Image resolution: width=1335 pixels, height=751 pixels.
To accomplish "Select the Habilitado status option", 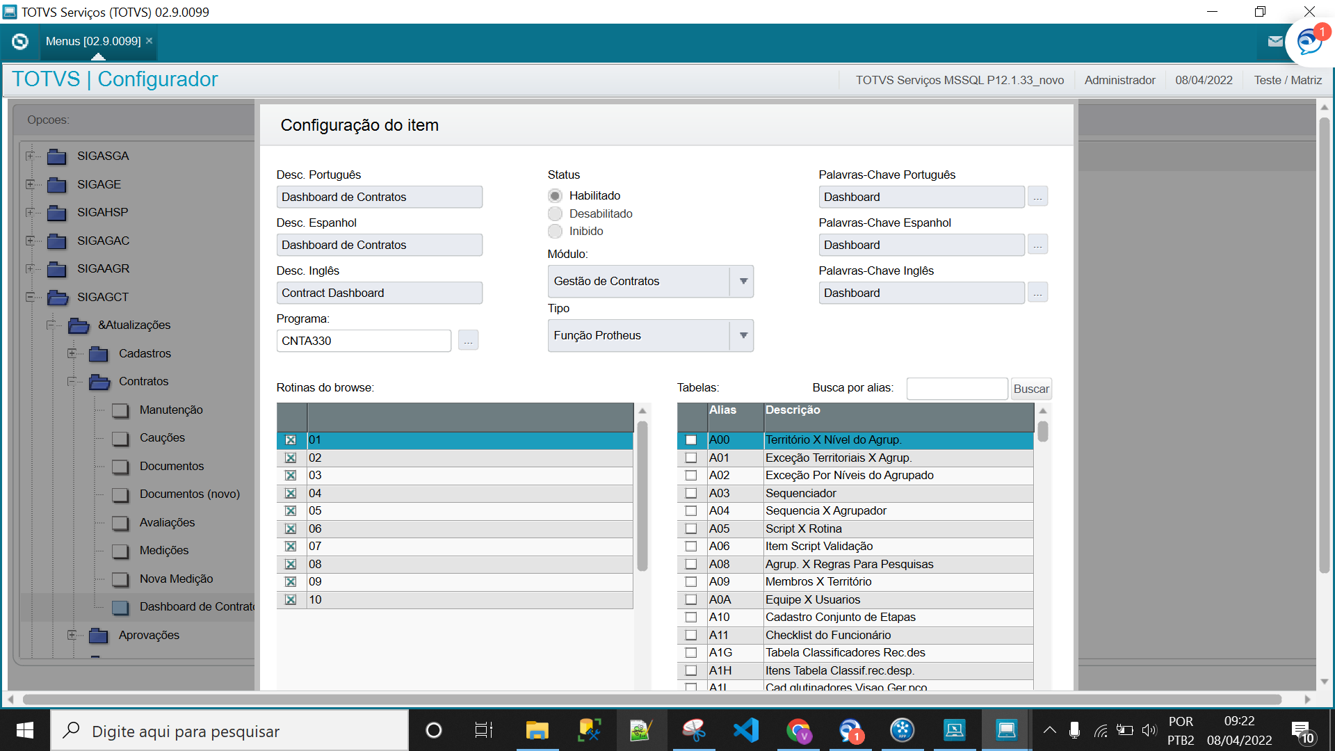I will click(x=555, y=196).
